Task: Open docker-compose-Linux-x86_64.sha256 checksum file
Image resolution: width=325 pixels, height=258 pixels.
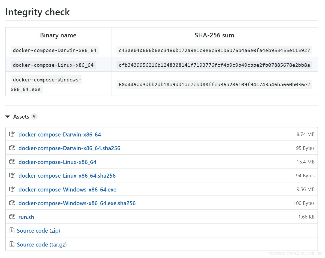Action: 67,175
